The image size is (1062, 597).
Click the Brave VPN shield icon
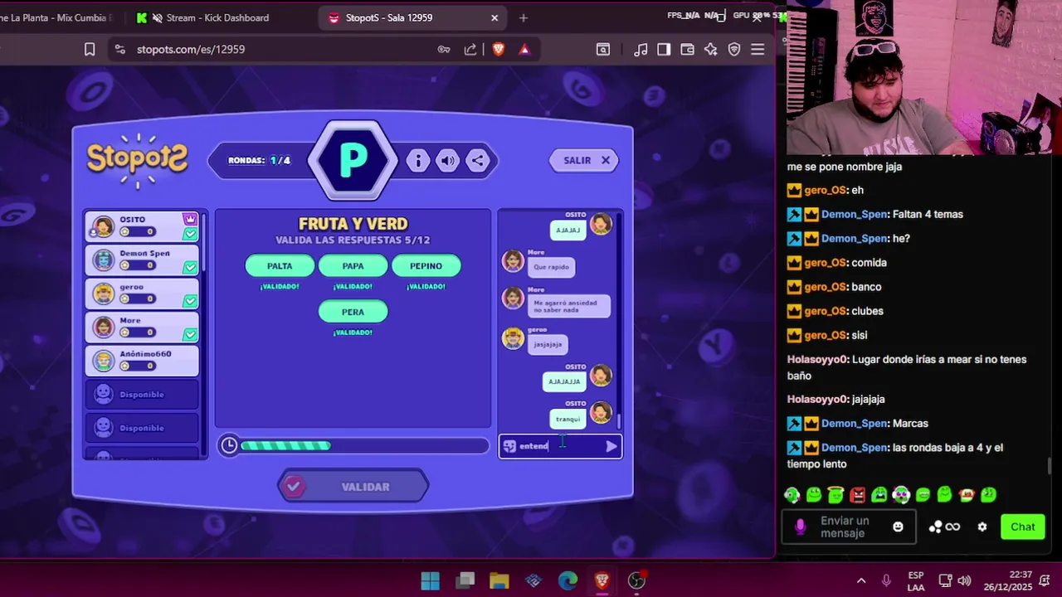click(734, 50)
